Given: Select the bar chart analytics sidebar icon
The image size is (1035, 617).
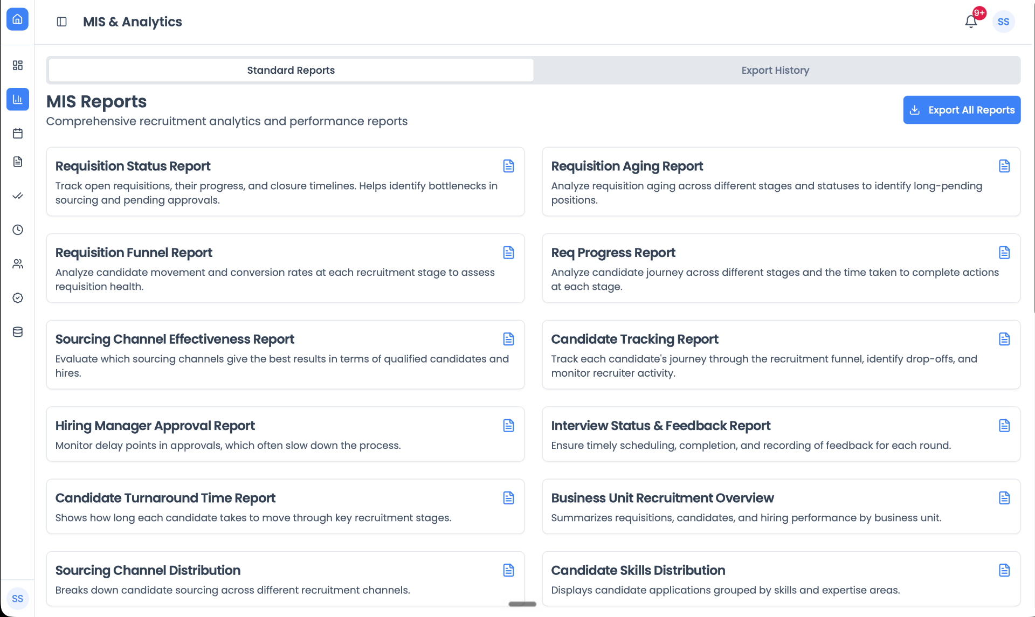Looking at the screenshot, I should (18, 99).
